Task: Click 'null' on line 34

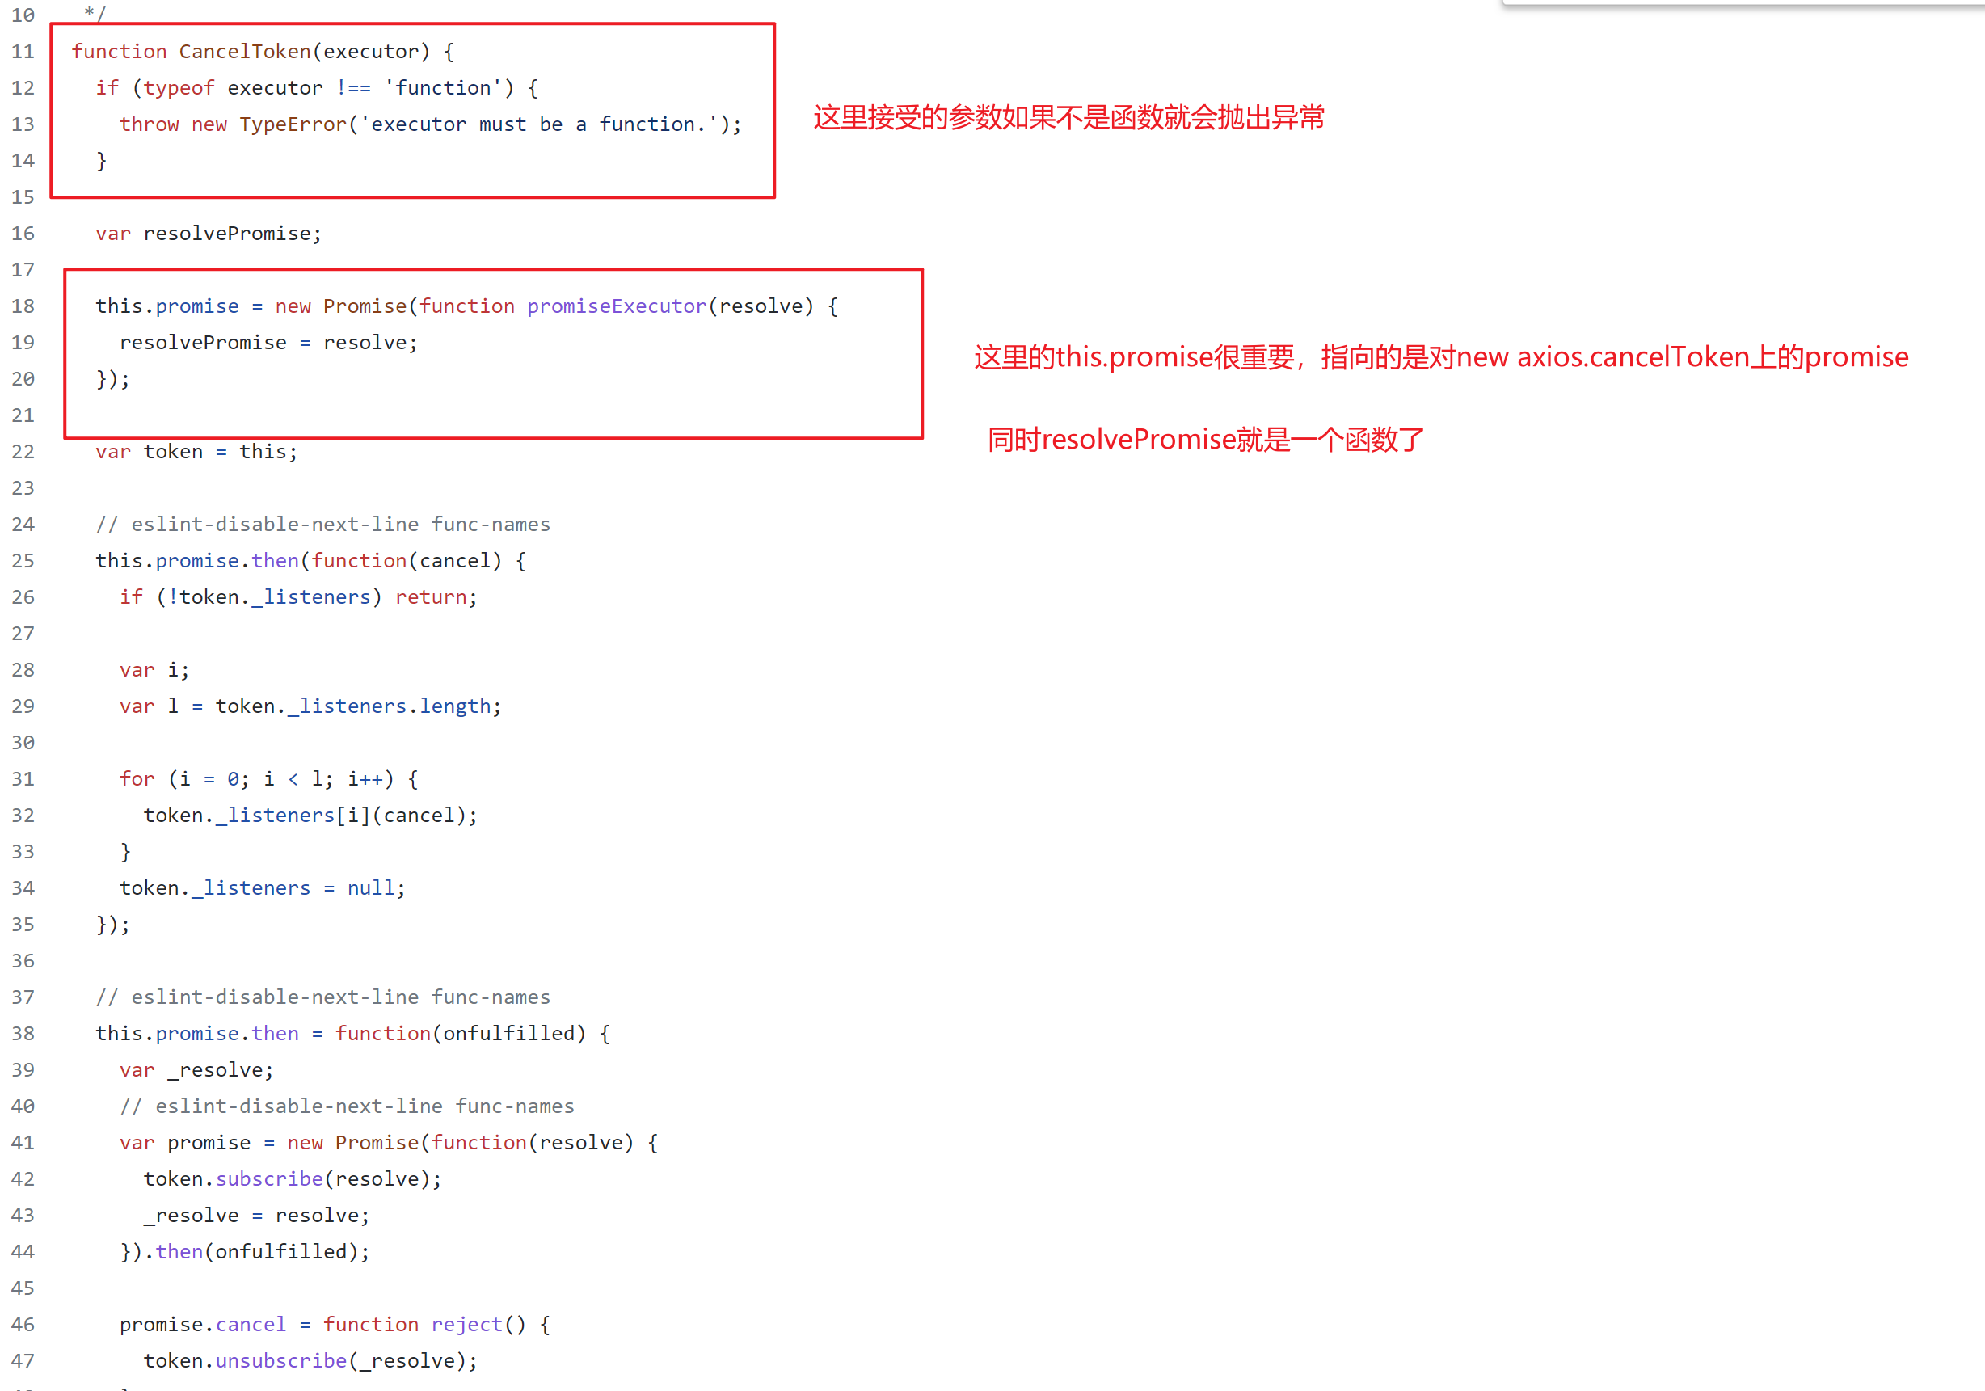Action: [371, 887]
